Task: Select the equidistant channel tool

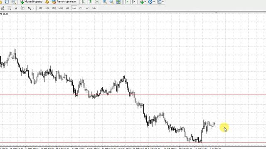Action: coord(2,8)
